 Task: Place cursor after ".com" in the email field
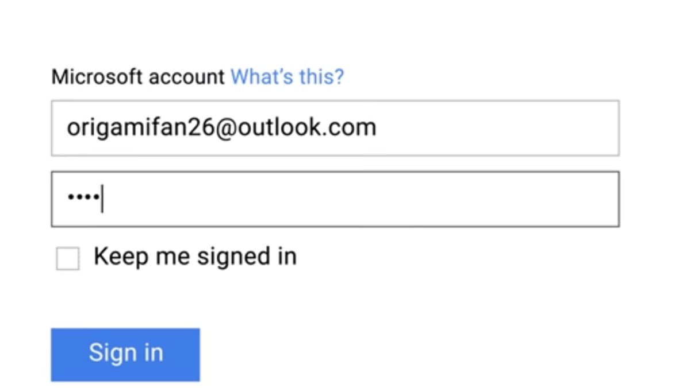[x=377, y=127]
